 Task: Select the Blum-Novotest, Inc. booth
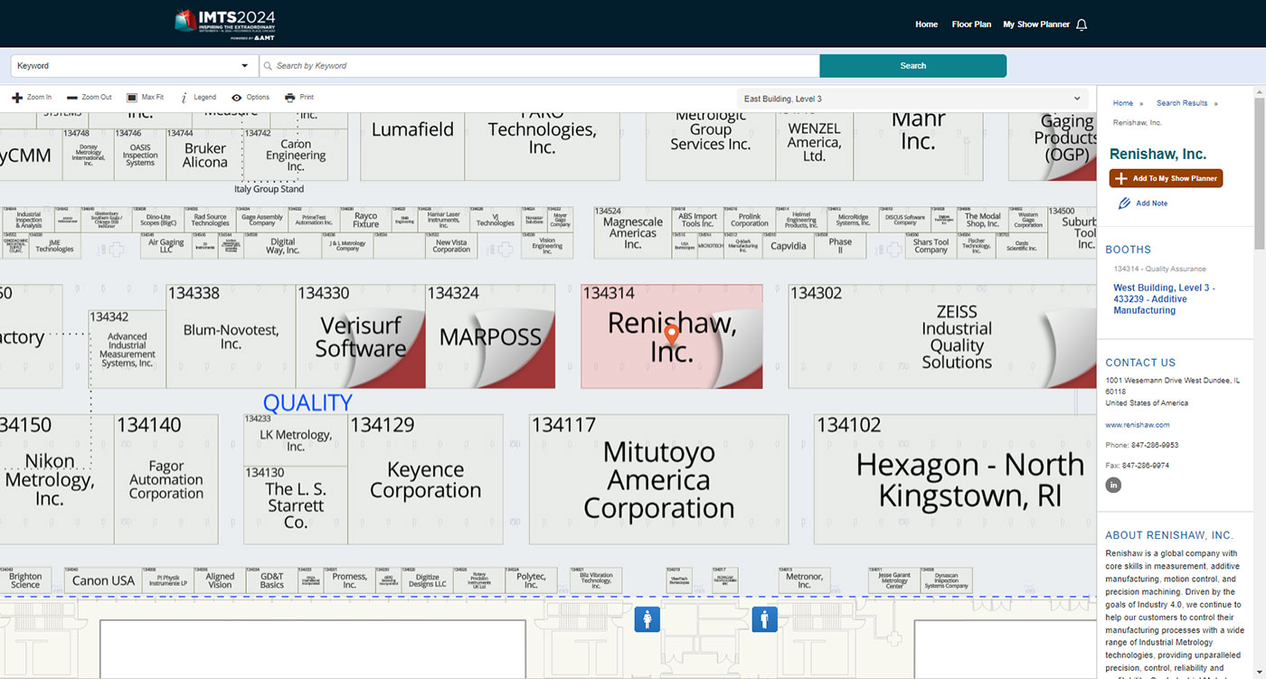coord(231,336)
